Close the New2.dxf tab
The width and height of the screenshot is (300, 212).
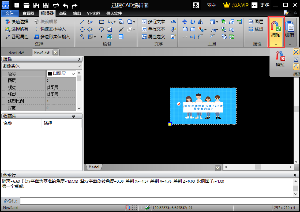55,52
